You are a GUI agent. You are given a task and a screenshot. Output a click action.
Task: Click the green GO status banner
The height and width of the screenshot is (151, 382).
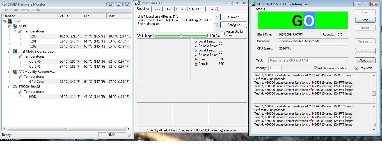click(x=303, y=20)
